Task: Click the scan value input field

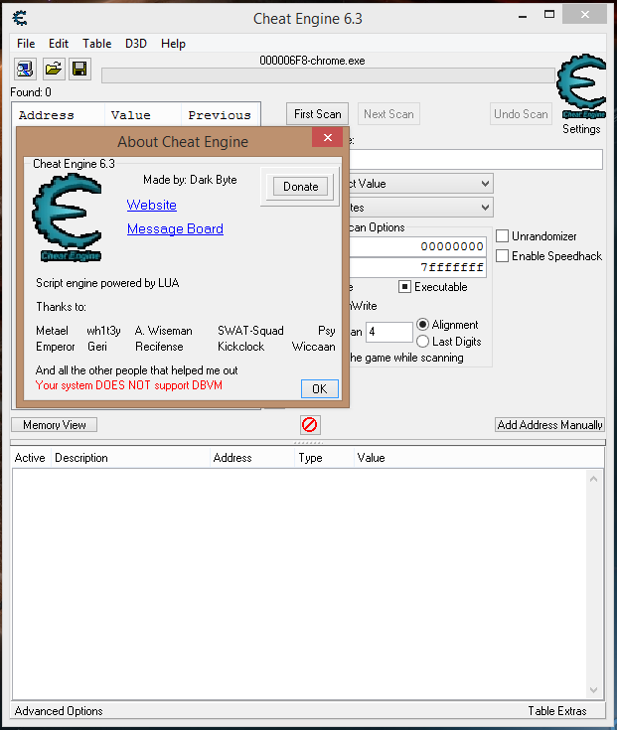Action: pos(476,160)
